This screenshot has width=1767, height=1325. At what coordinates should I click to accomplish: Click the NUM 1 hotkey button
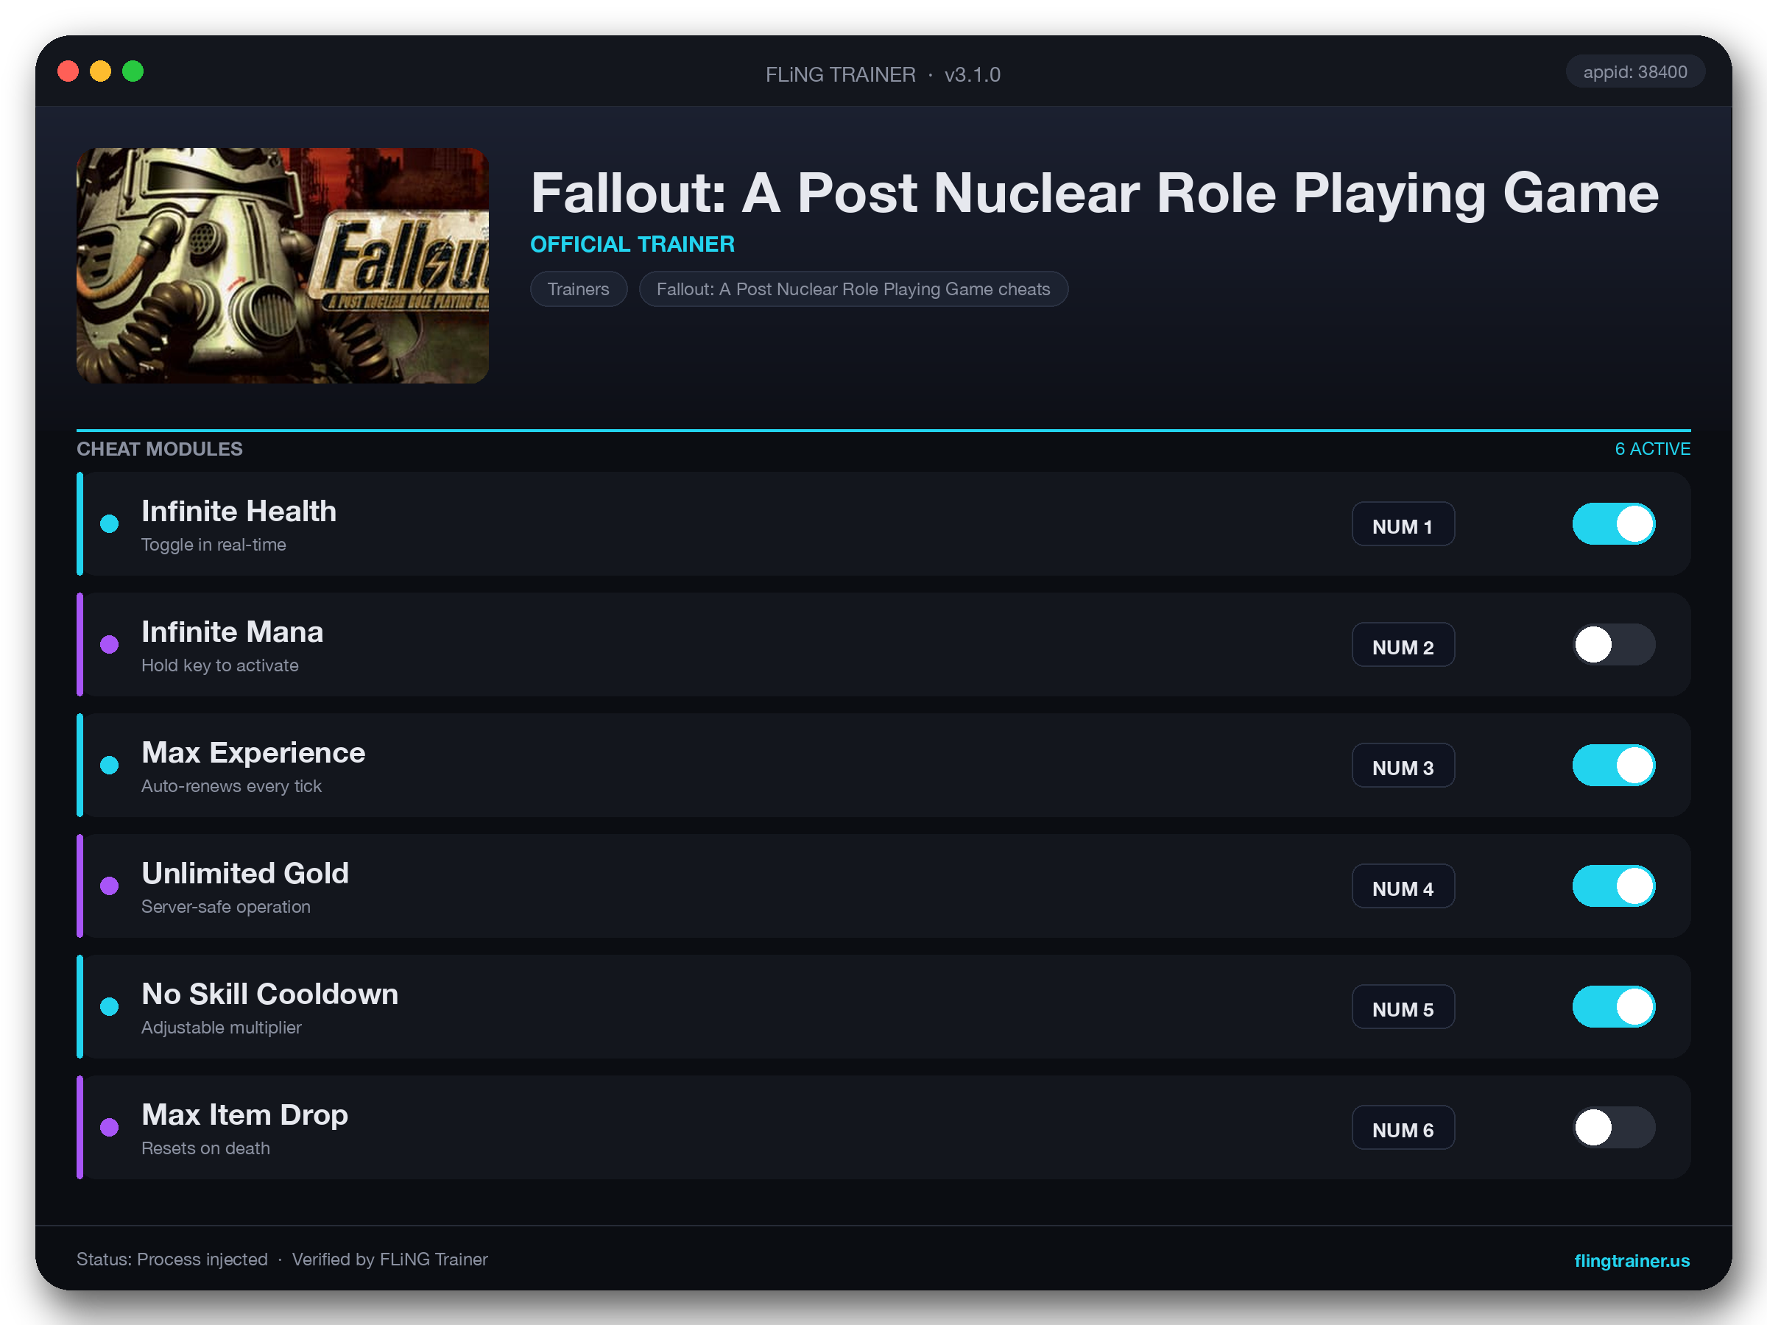tap(1403, 524)
